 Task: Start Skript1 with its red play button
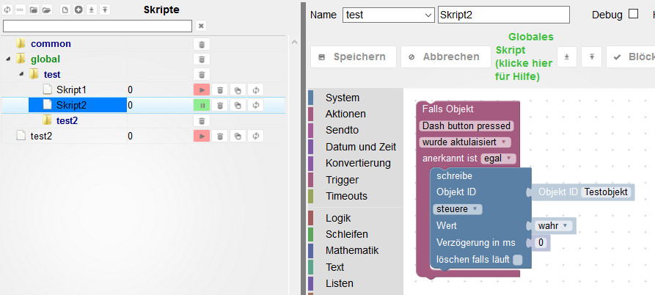click(202, 90)
